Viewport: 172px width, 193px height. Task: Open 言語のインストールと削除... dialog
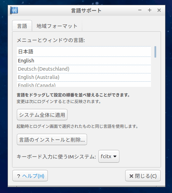click(x=52, y=140)
